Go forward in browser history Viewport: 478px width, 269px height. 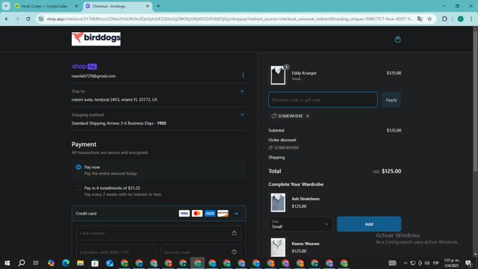[17, 19]
